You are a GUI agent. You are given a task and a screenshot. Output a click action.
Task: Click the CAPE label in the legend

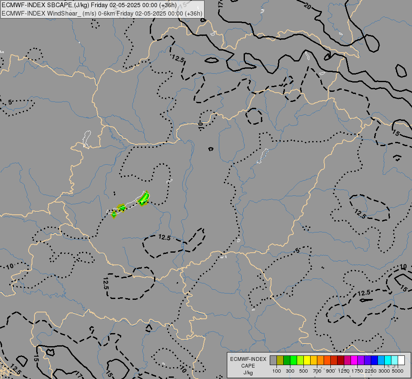pos(248,366)
